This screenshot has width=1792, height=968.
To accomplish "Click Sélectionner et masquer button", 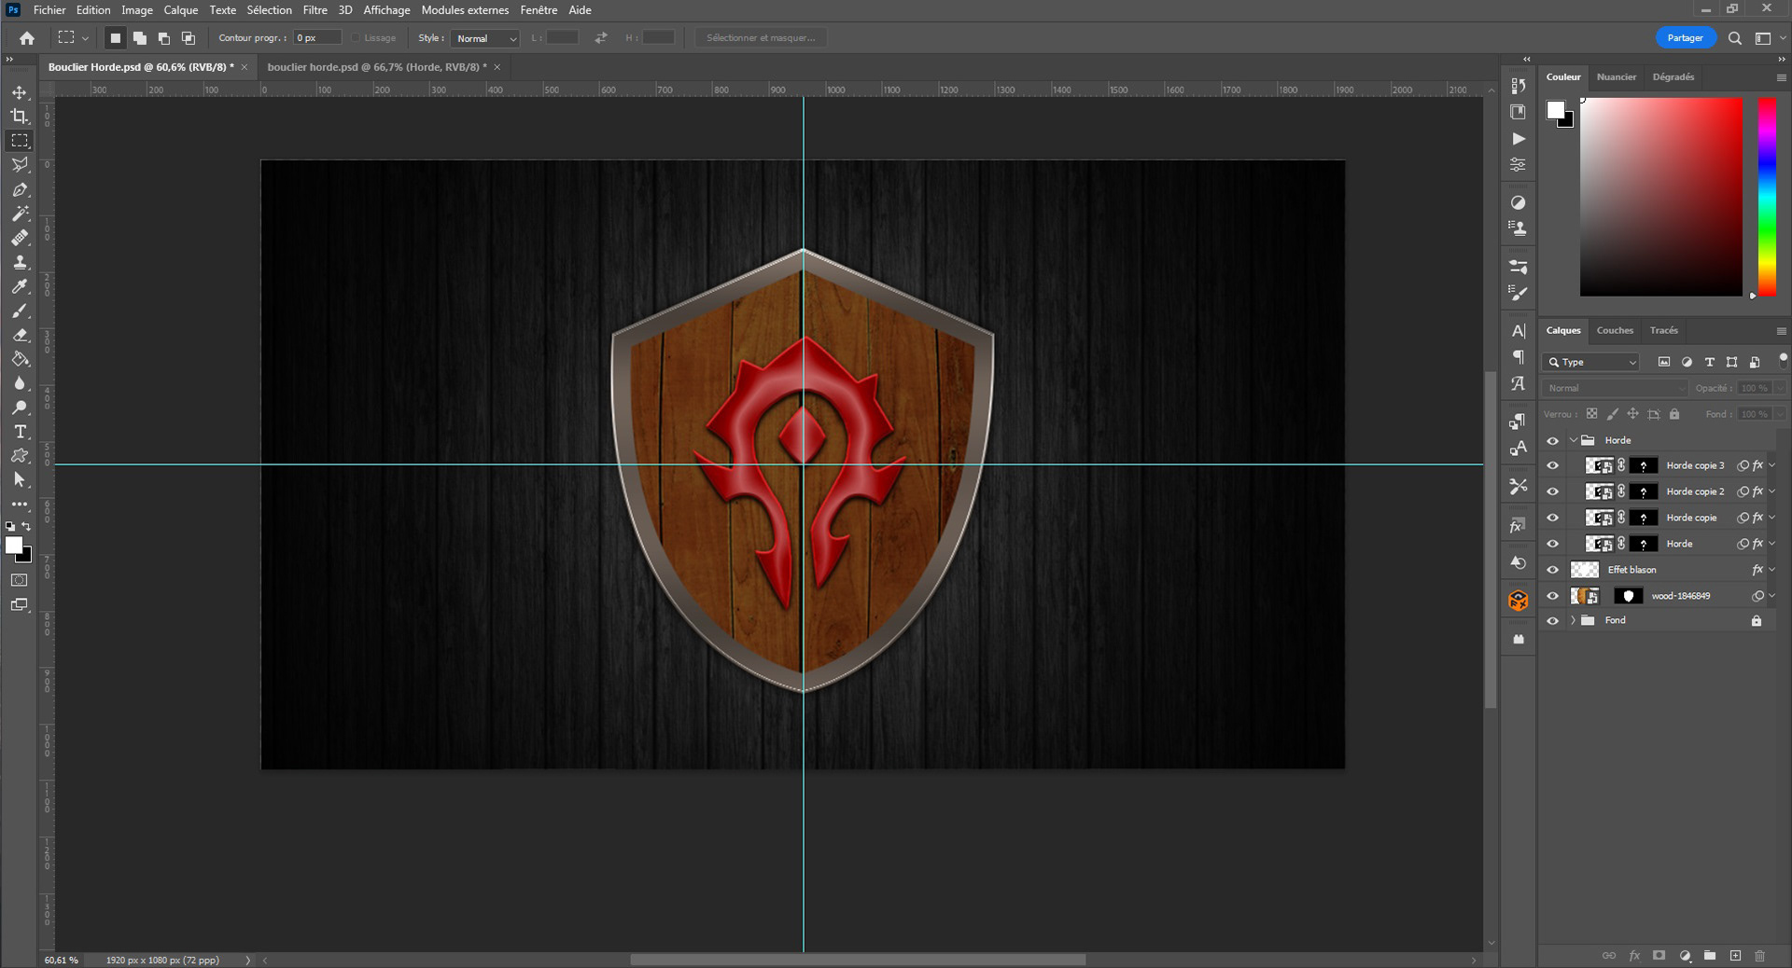I will (761, 38).
